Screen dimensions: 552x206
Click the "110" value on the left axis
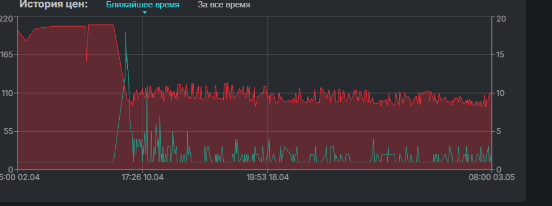7,93
